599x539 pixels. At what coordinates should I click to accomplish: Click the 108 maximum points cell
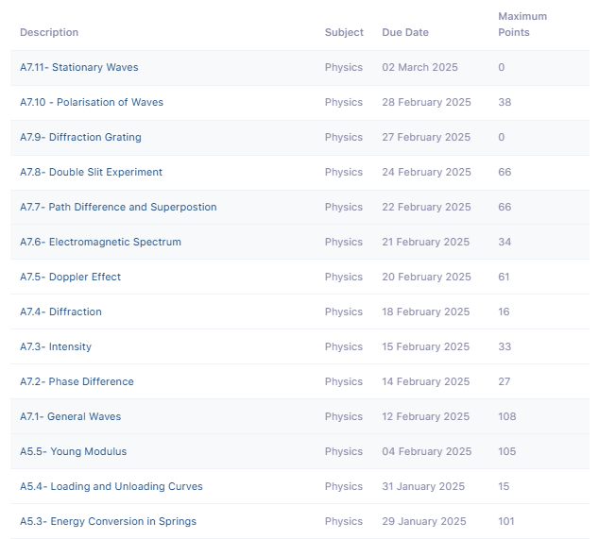(x=507, y=416)
